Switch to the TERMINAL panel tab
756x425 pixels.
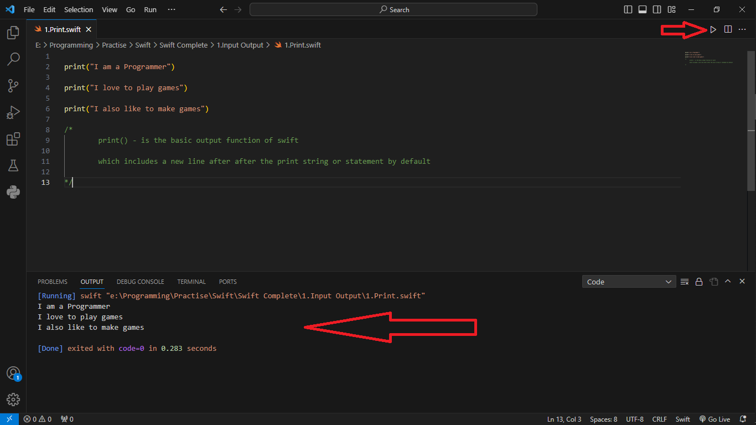(x=191, y=282)
